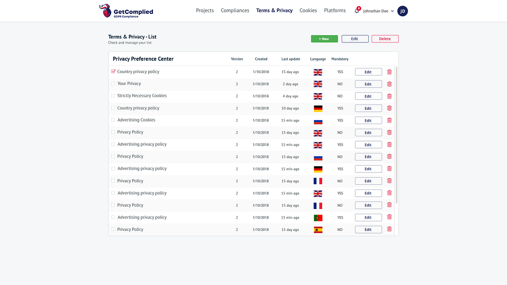
Task: Click the red Delete button at top
Action: (385, 39)
